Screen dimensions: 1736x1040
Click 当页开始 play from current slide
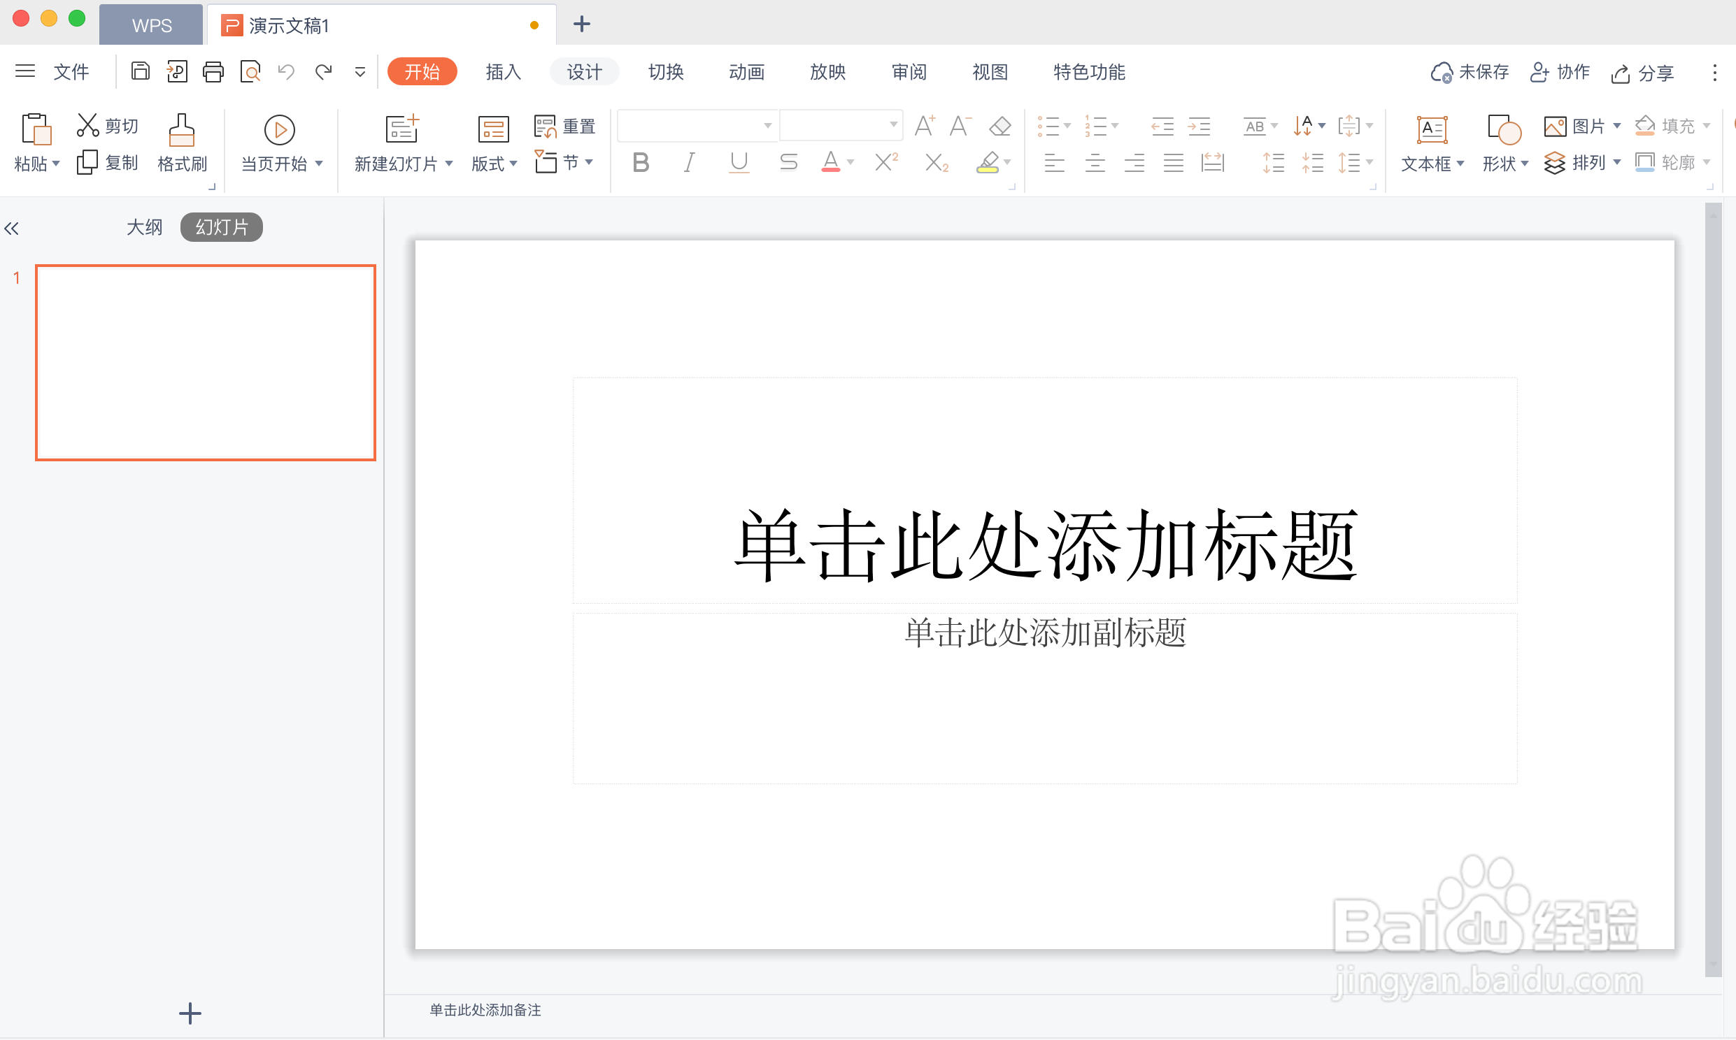(x=281, y=144)
